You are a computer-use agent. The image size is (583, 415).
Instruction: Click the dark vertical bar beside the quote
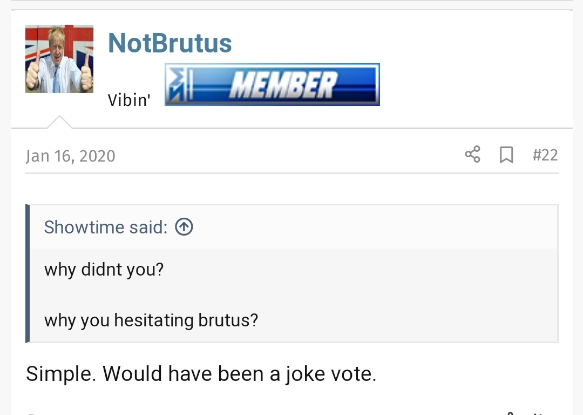pyautogui.click(x=28, y=273)
